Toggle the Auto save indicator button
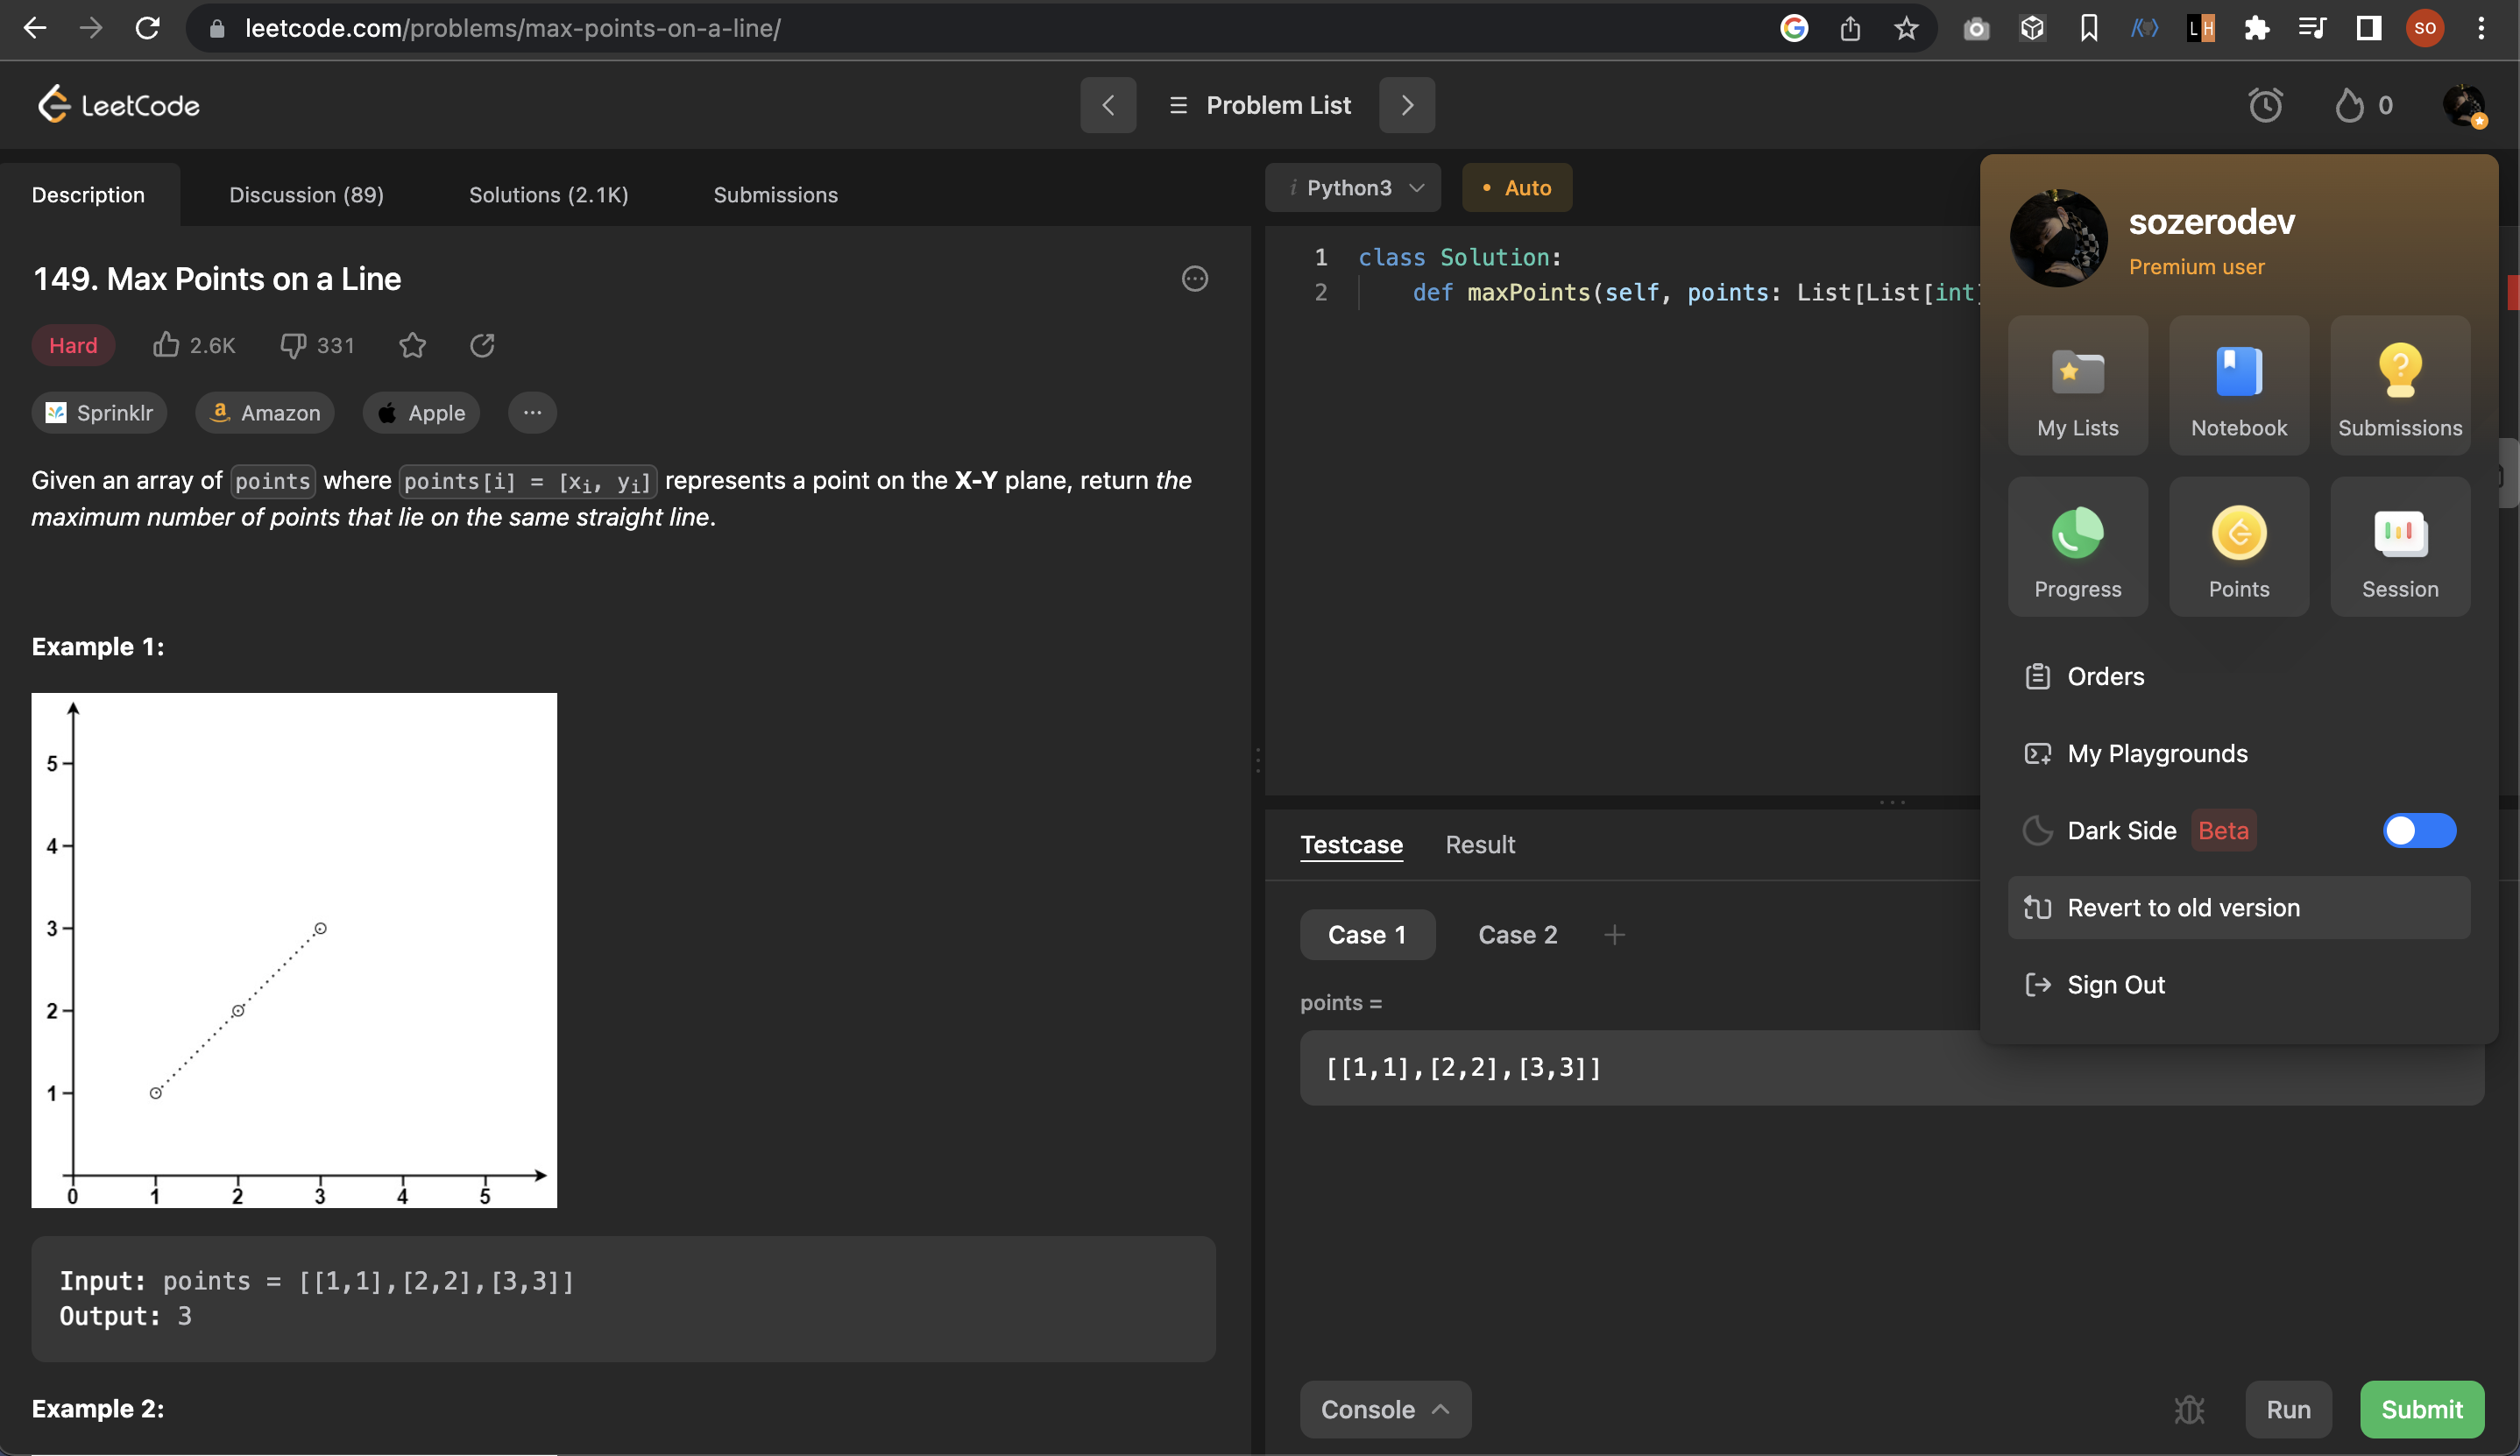This screenshot has height=1456, width=2520. pyautogui.click(x=1516, y=188)
